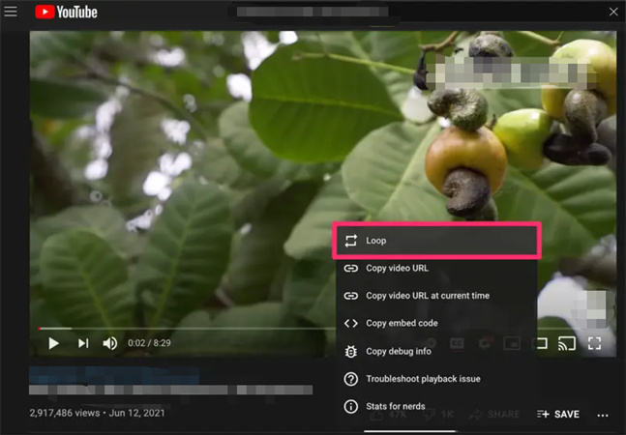Select Copy debug info
The width and height of the screenshot is (626, 435).
point(436,351)
